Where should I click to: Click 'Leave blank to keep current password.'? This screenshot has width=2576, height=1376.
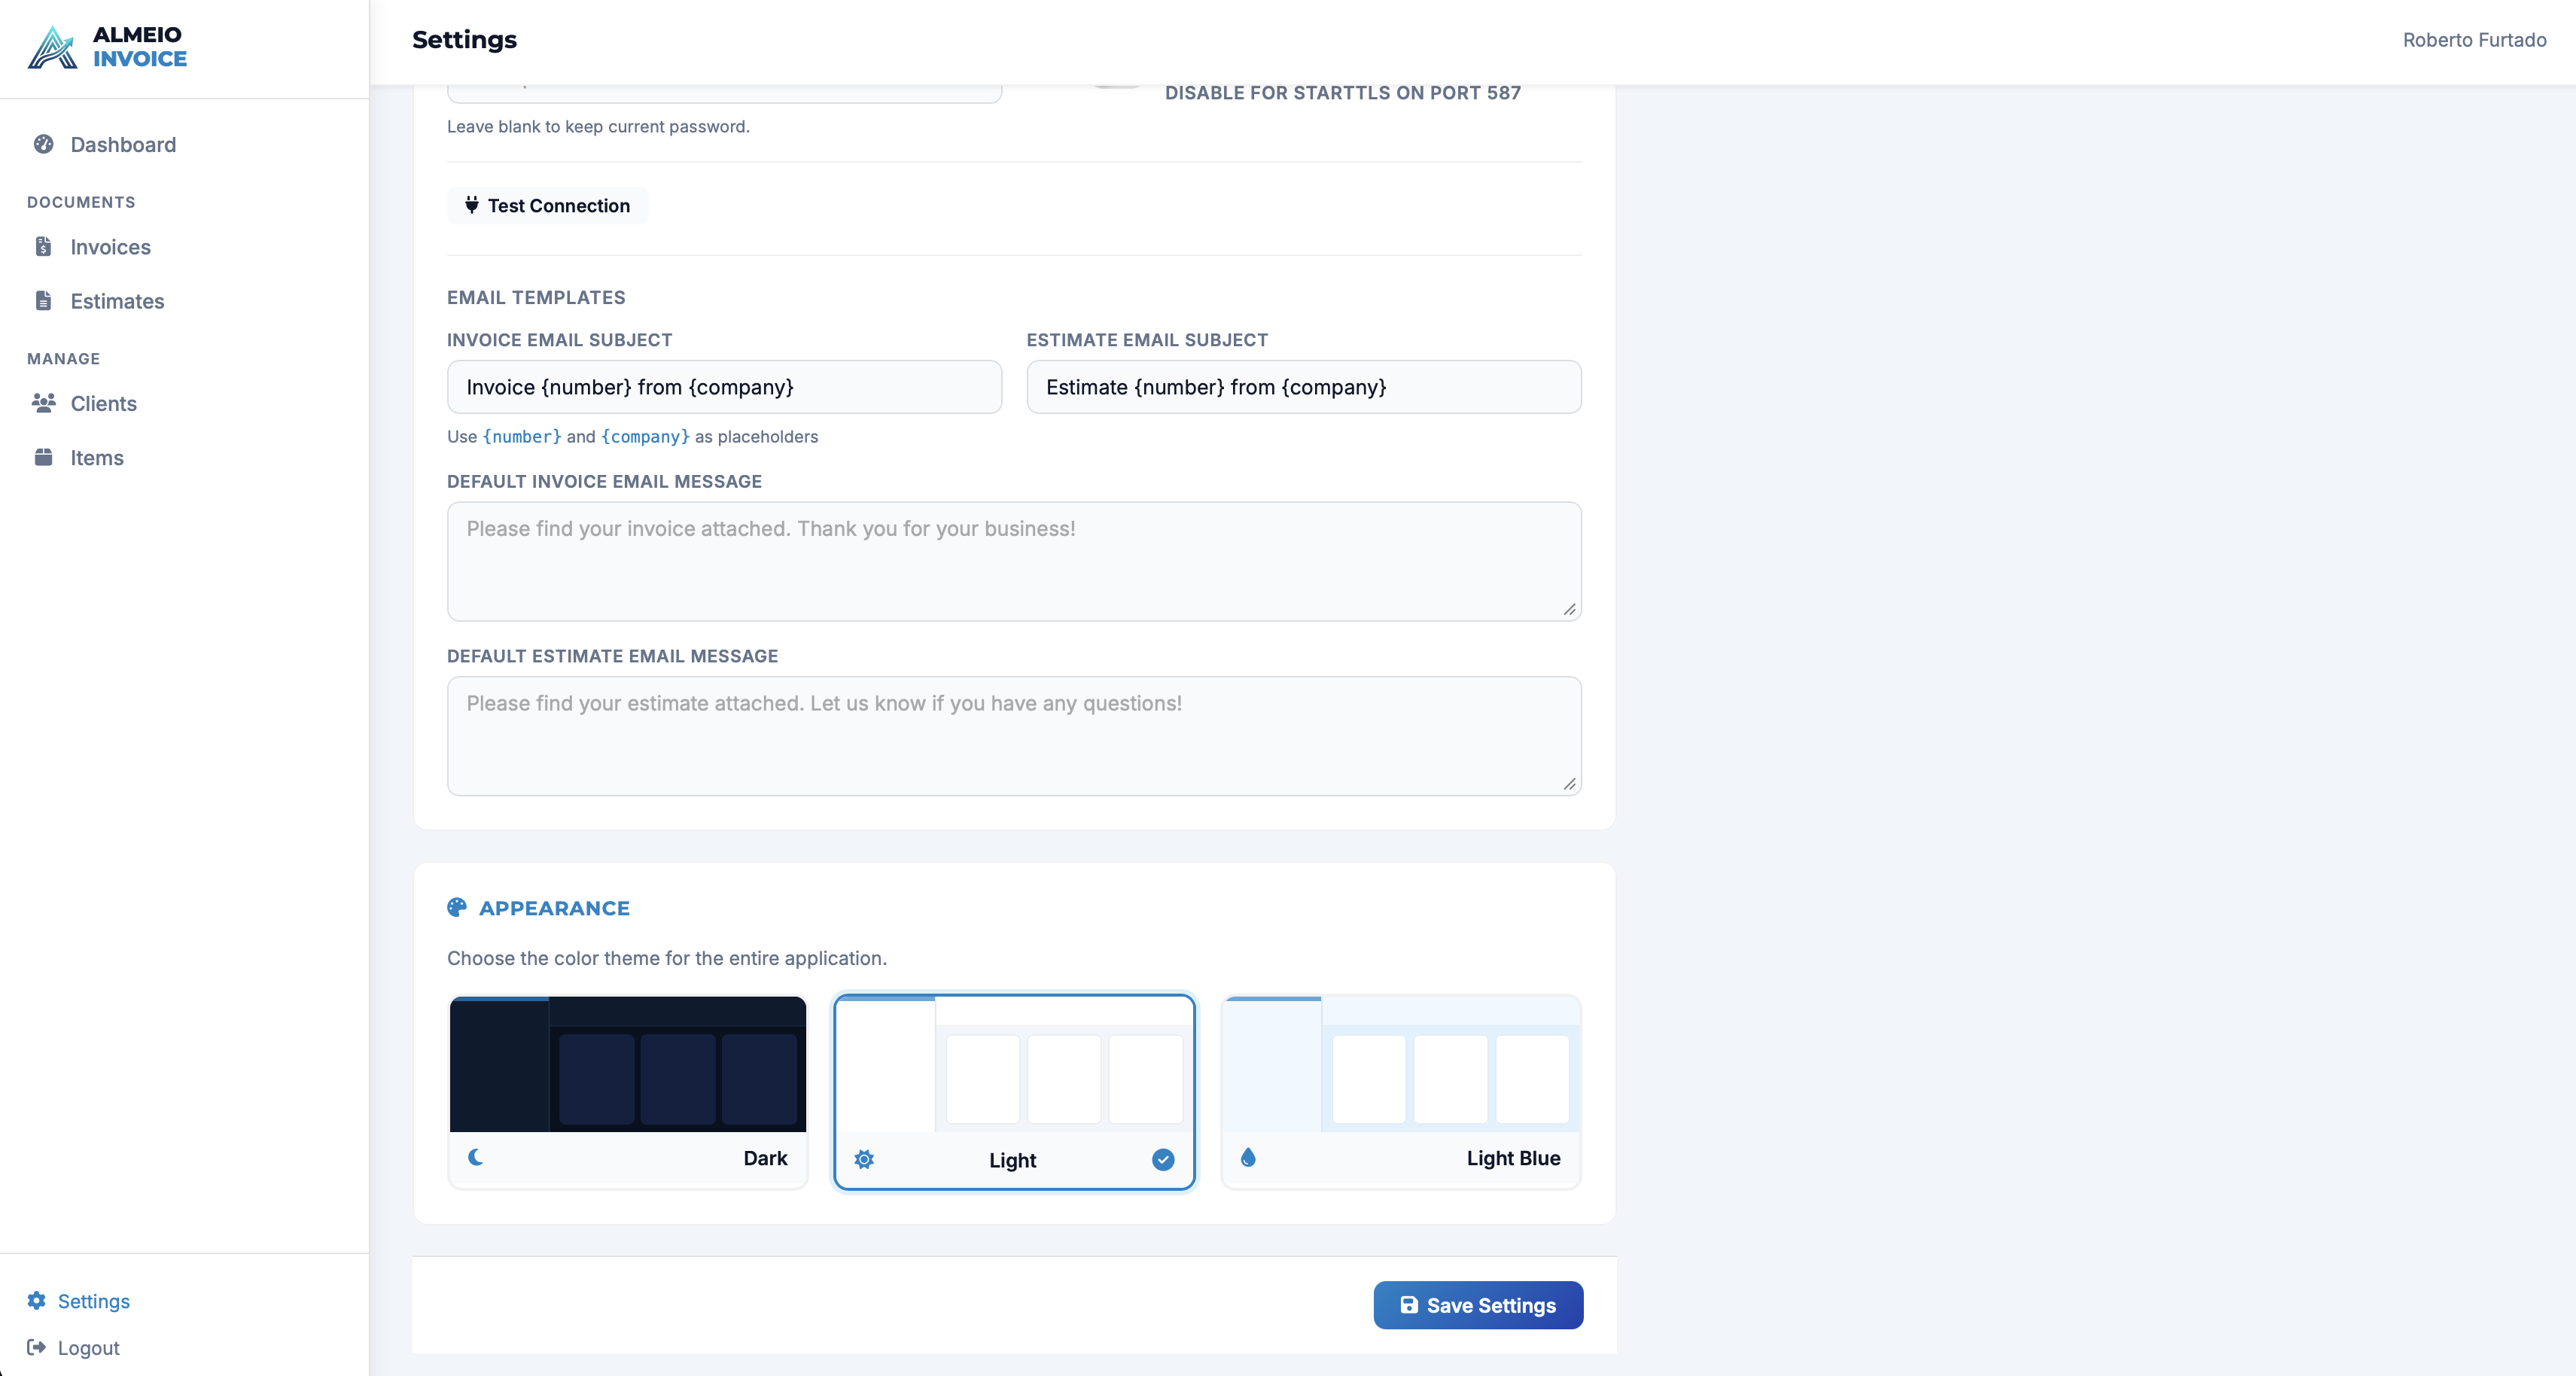598,126
